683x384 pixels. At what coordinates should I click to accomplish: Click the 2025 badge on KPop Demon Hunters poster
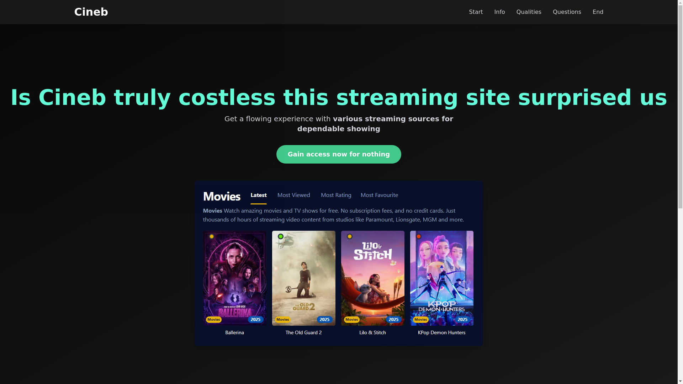pyautogui.click(x=463, y=320)
